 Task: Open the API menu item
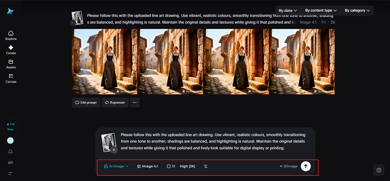coord(10,162)
